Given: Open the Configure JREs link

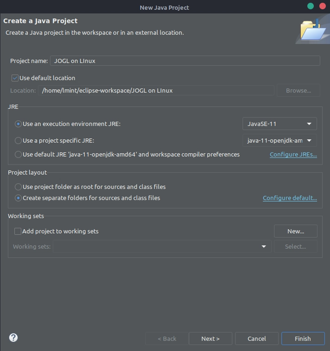Looking at the screenshot, I should 293,155.
